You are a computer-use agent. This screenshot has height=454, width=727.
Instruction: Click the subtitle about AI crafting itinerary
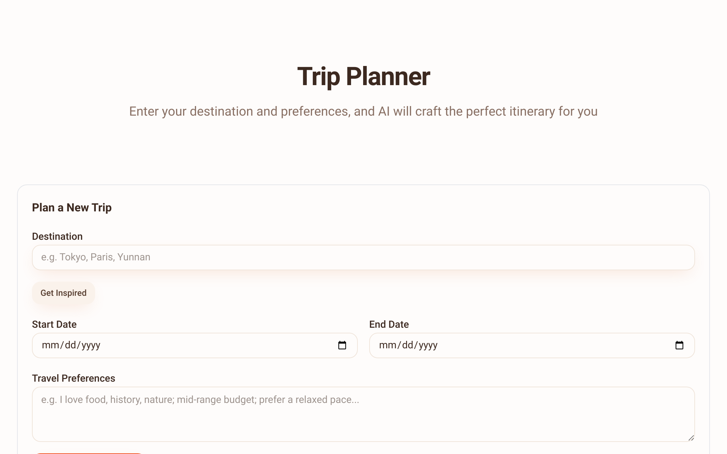pyautogui.click(x=363, y=111)
